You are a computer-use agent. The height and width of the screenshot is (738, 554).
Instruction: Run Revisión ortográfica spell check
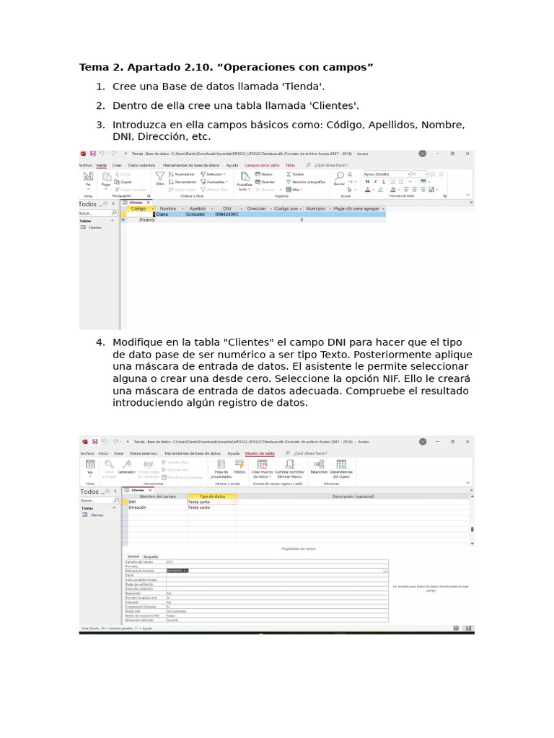click(305, 182)
